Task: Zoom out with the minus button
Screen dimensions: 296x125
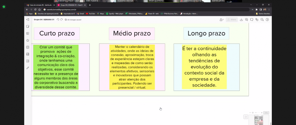Action: click(x=250, y=112)
